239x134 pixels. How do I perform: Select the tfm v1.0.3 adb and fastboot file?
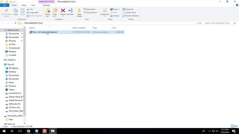(x=76, y=32)
